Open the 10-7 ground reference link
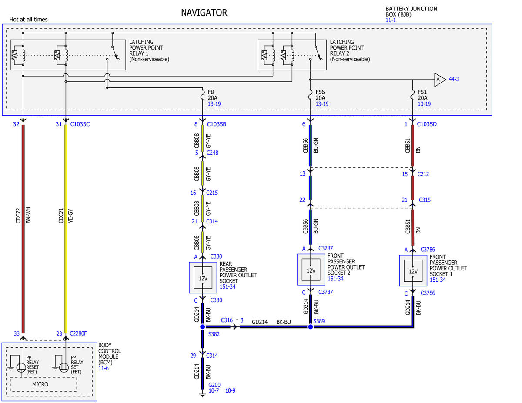Viewport: 522px width, 403px height. click(214, 391)
